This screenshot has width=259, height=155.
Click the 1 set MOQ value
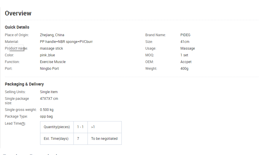pos(184,55)
